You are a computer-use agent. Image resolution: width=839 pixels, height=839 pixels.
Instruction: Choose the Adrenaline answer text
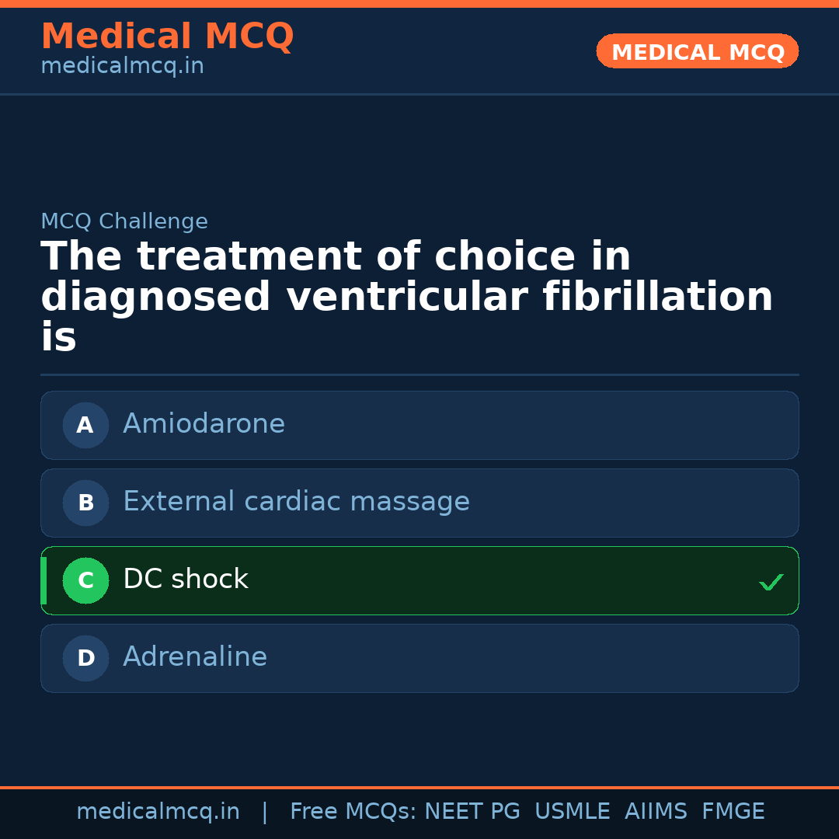click(194, 657)
